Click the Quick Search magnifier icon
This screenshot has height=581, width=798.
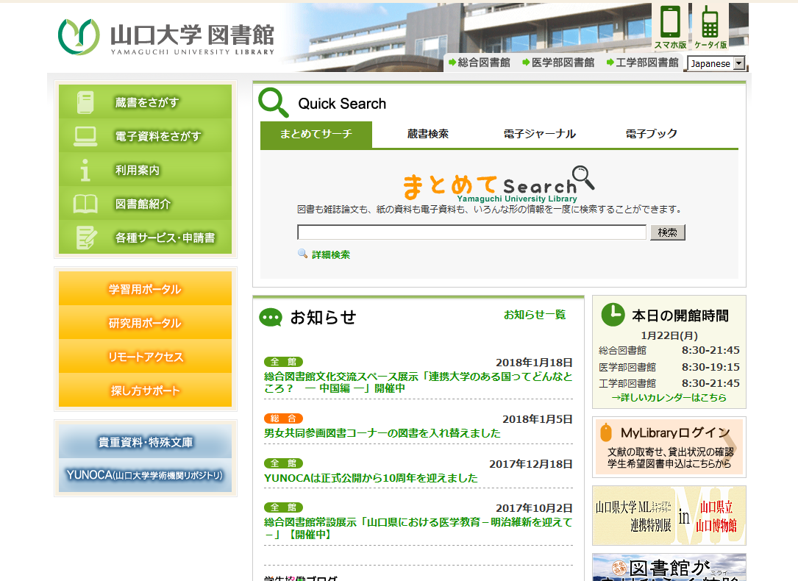(x=274, y=103)
